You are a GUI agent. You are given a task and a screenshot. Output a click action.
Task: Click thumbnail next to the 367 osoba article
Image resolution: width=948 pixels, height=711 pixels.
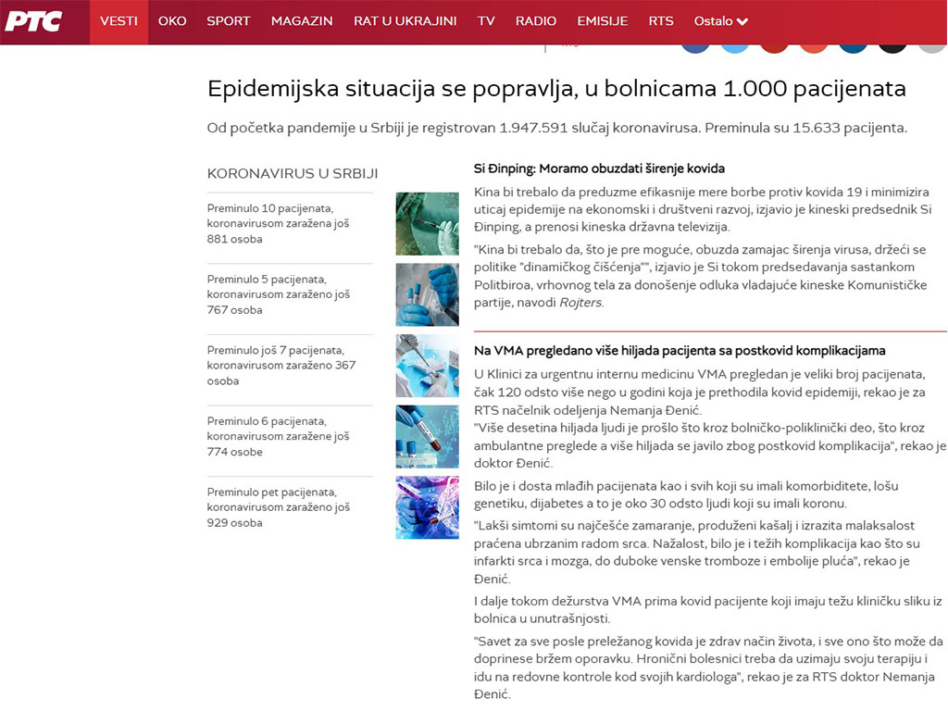coord(428,365)
